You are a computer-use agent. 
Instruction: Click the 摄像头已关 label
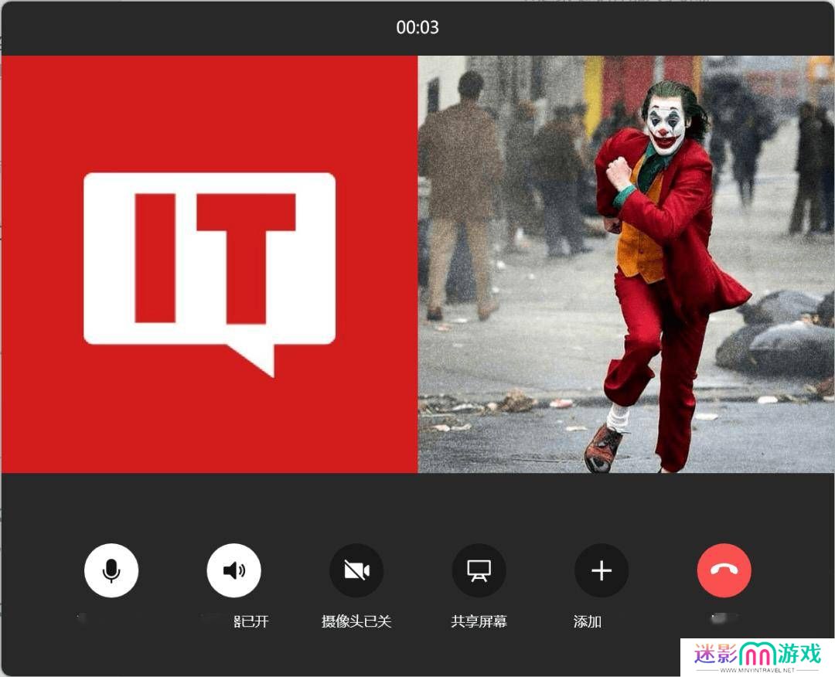356,621
